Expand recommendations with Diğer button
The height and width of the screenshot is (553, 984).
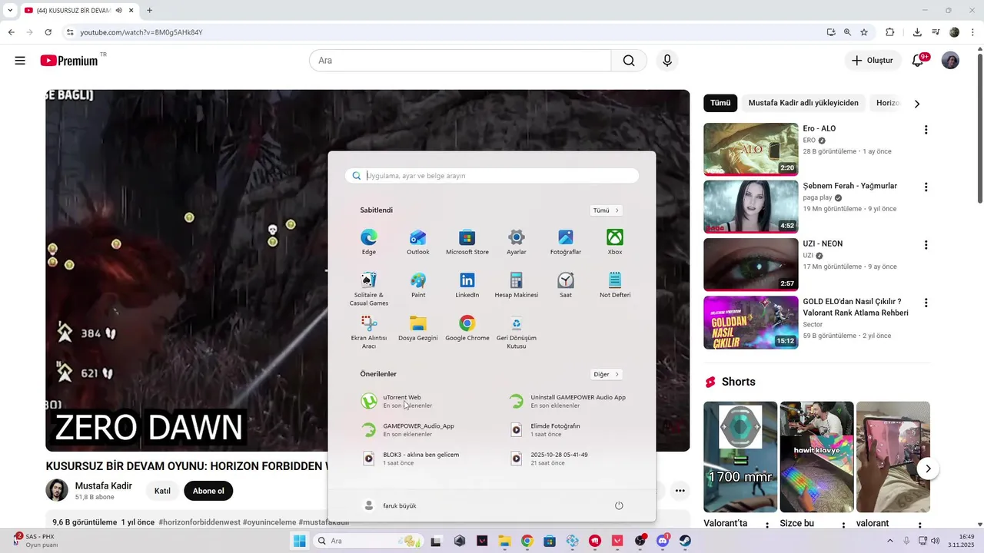pyautogui.click(x=606, y=374)
